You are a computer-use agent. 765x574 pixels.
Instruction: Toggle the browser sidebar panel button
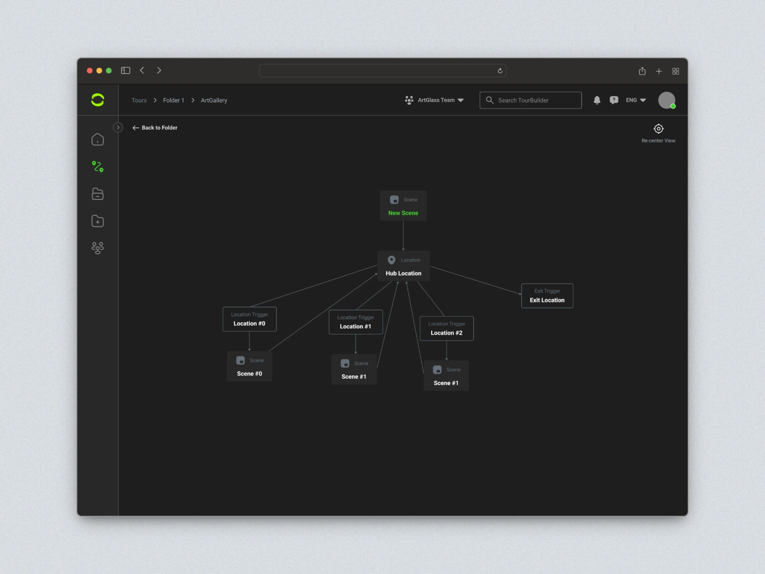(x=126, y=70)
